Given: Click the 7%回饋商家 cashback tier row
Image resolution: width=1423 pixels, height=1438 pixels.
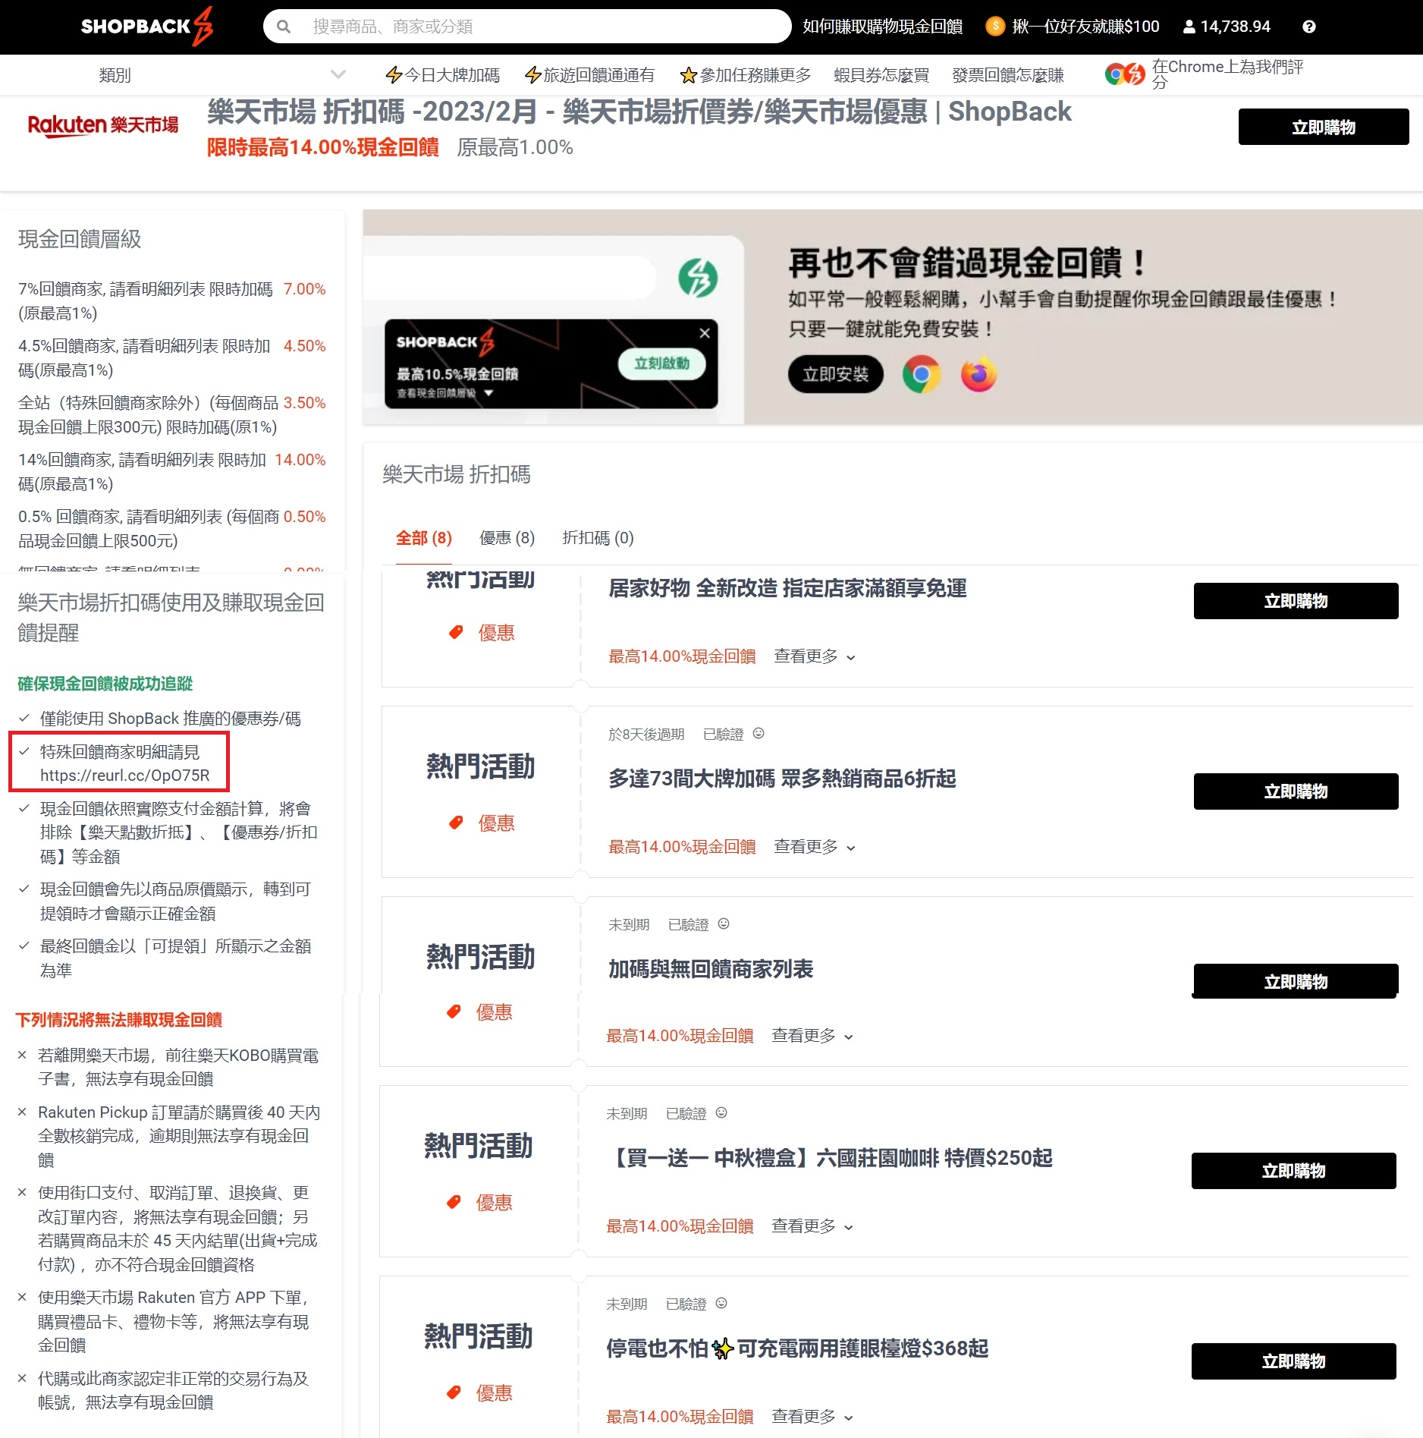Looking at the screenshot, I should point(171,301).
